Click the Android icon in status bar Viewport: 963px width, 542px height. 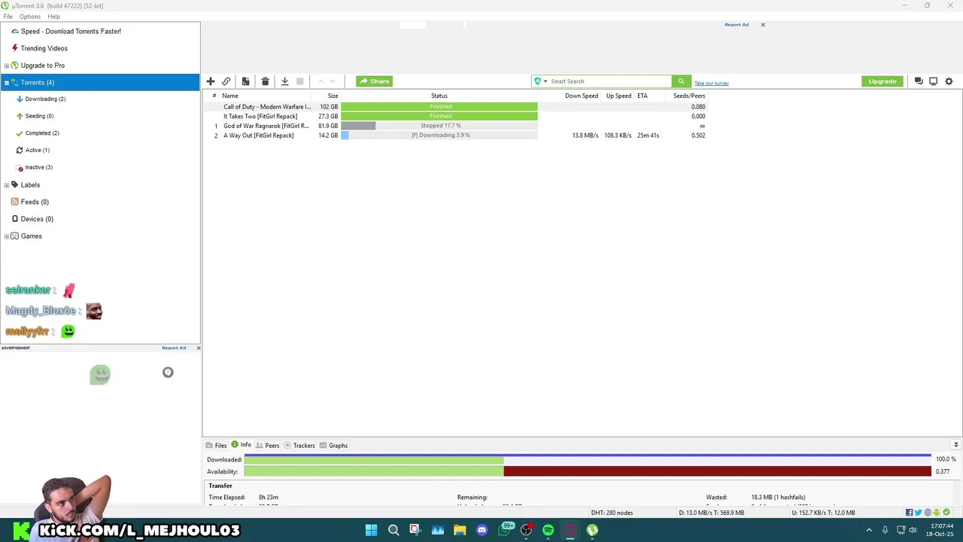click(x=937, y=513)
